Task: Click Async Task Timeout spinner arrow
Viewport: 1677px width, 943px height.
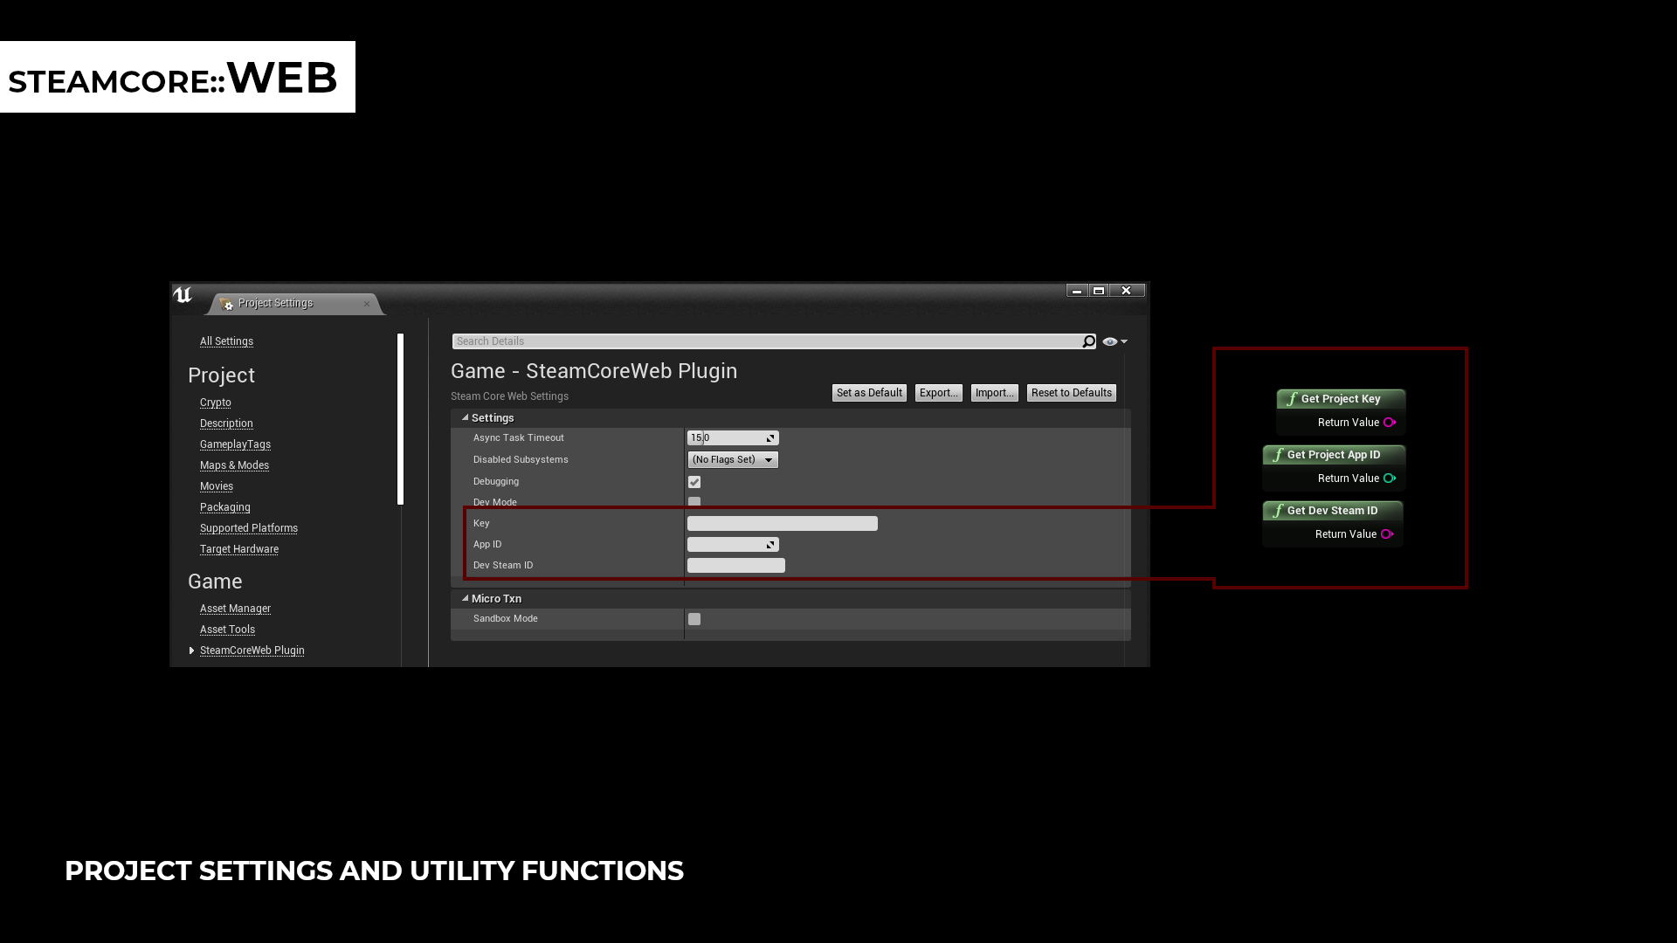Action: [770, 438]
